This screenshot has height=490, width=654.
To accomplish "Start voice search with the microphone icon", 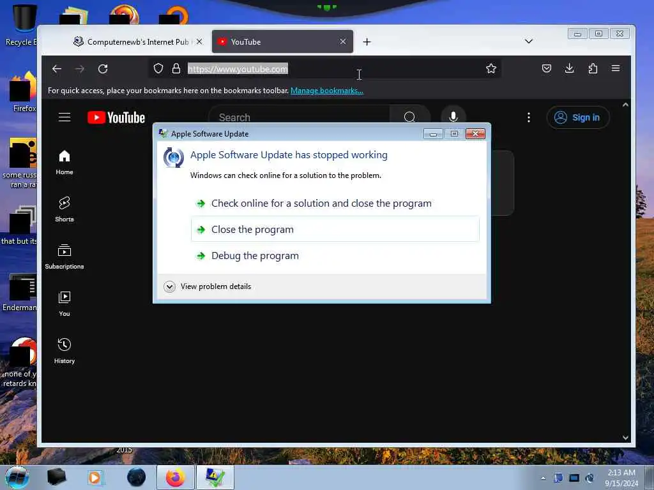I will coord(453,117).
